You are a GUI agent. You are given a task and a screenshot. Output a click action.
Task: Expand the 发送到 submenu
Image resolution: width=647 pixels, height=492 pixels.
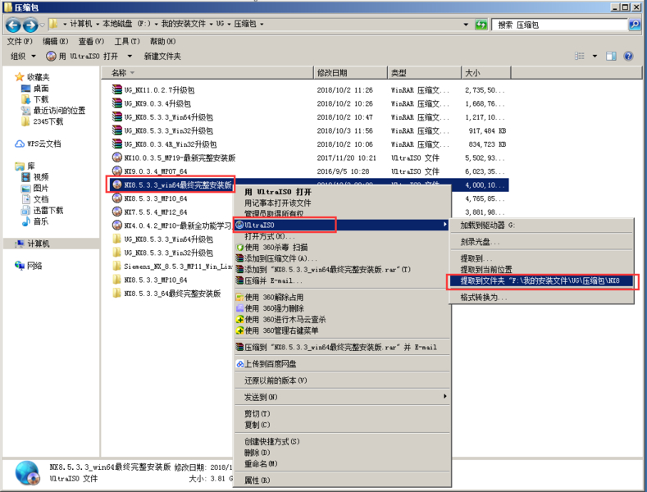[340, 397]
